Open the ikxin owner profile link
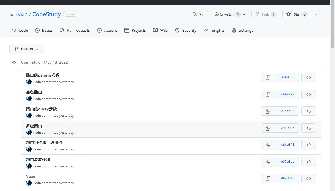This screenshot has width=335, height=191. click(x=22, y=14)
